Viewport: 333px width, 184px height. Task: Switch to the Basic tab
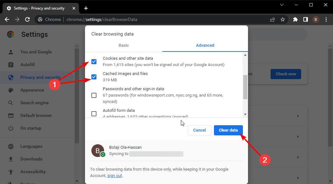[x=124, y=45]
